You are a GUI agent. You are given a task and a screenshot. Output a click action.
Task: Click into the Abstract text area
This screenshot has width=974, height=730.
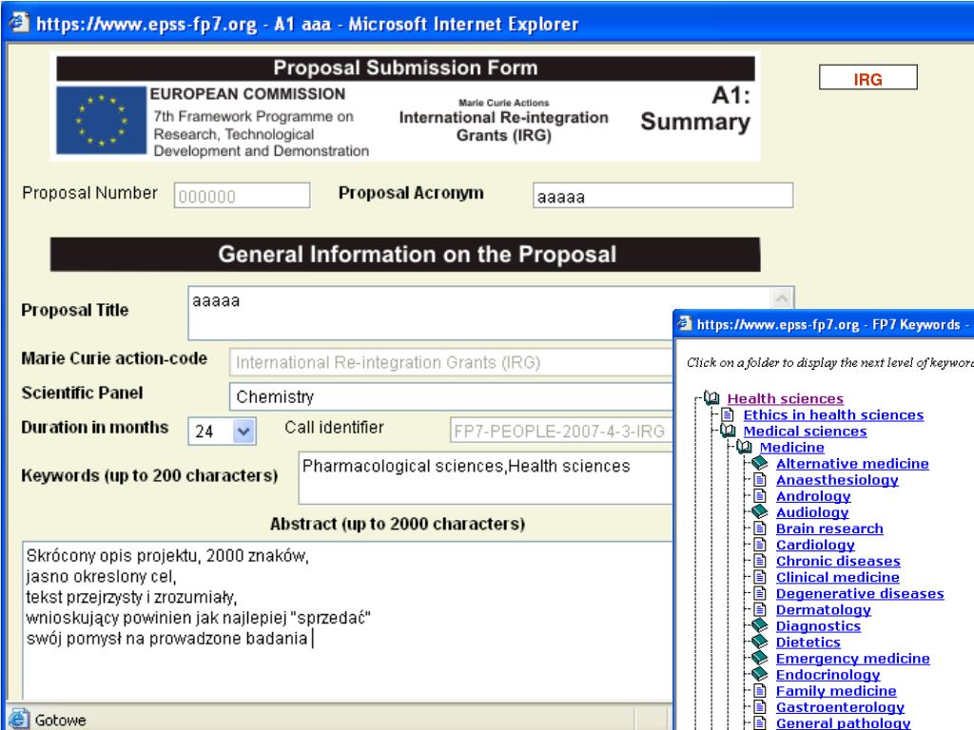(348, 621)
